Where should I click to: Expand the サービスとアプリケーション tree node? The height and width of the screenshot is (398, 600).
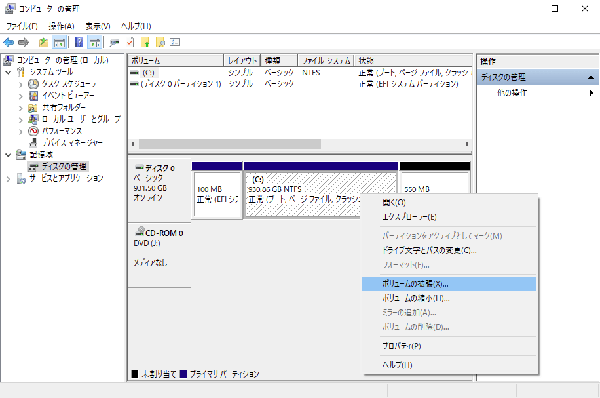click(x=9, y=178)
